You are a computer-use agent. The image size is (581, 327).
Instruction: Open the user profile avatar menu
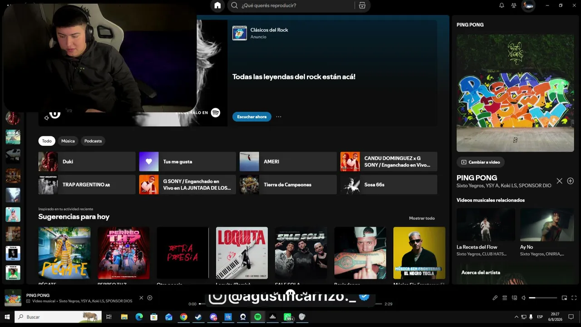pos(528,5)
